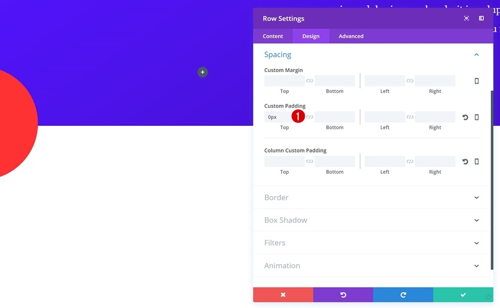
Task: Discard changes with the red X button
Action: [x=283, y=295]
